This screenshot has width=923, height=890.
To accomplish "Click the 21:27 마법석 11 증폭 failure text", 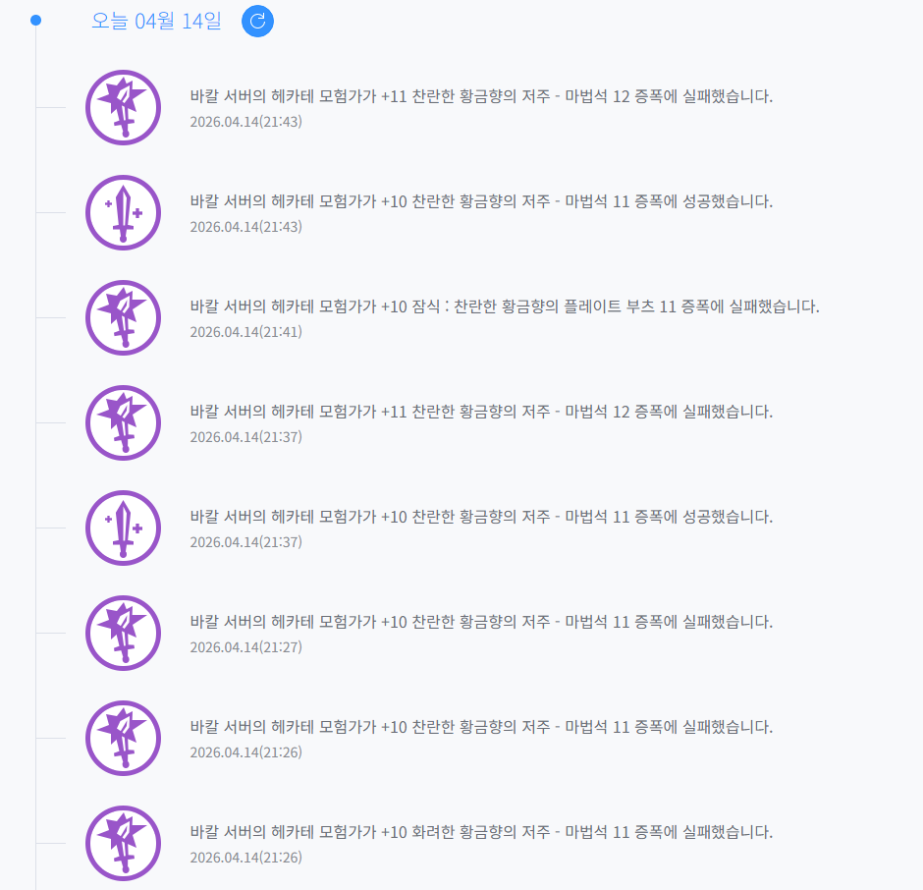I will tap(481, 622).
